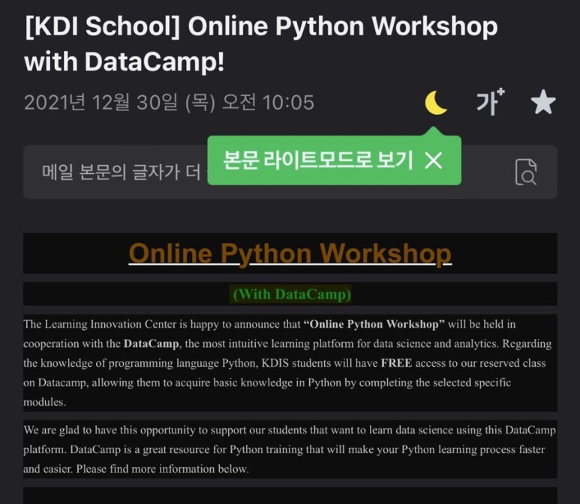580x504 pixels.
Task: Select bold DataCamp in the first paragraph
Action: click(152, 344)
